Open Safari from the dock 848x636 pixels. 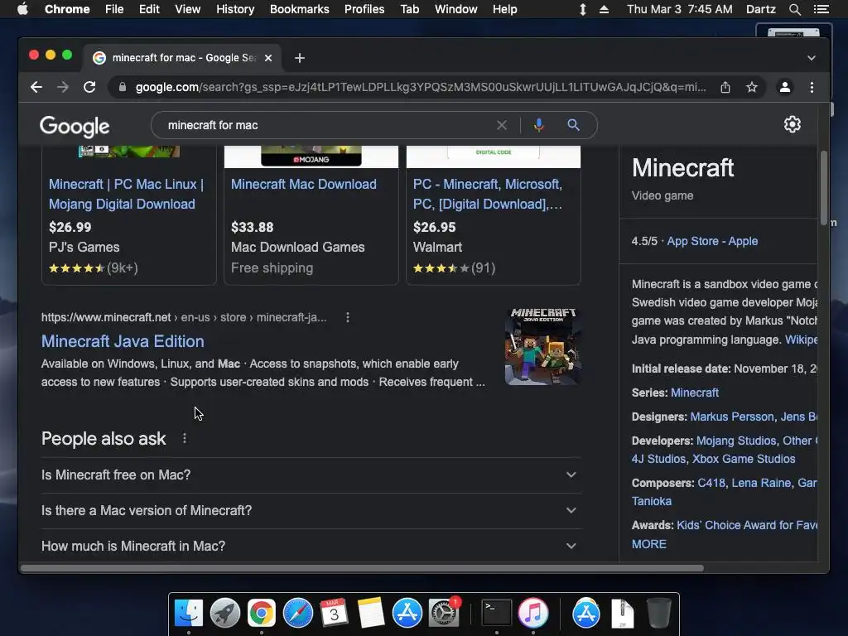coord(298,614)
